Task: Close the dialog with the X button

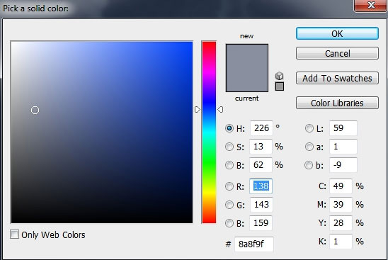Action: [370, 6]
